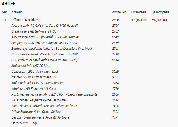Click the Office Software entry line
Screen dimensions: 178x127
pos(37,112)
